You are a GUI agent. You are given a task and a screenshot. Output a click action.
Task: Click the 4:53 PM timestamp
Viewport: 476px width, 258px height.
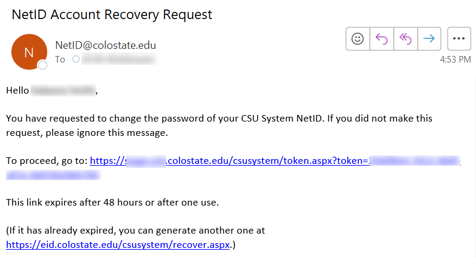pyautogui.click(x=454, y=60)
